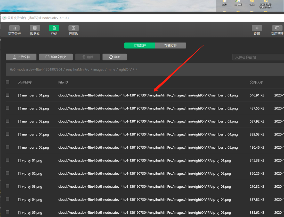This screenshot has width=284, height=217.
Task: Click the 上传文件 upload button
Action: coord(21,57)
